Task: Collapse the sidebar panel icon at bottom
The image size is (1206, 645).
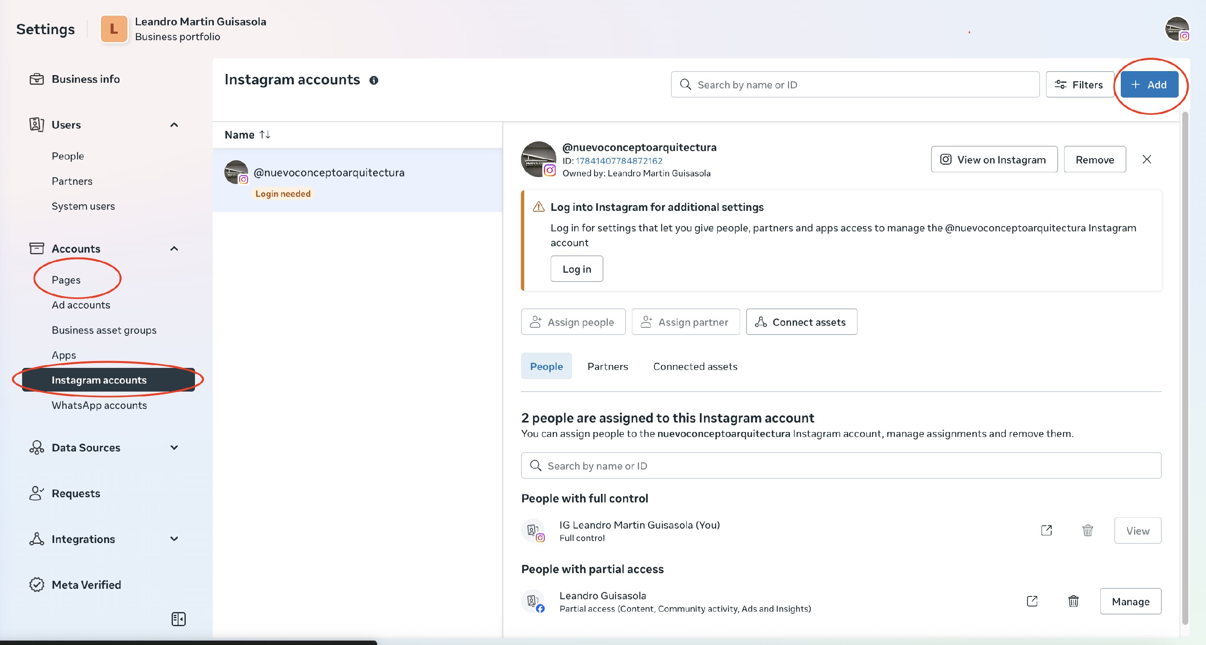Action: tap(178, 619)
